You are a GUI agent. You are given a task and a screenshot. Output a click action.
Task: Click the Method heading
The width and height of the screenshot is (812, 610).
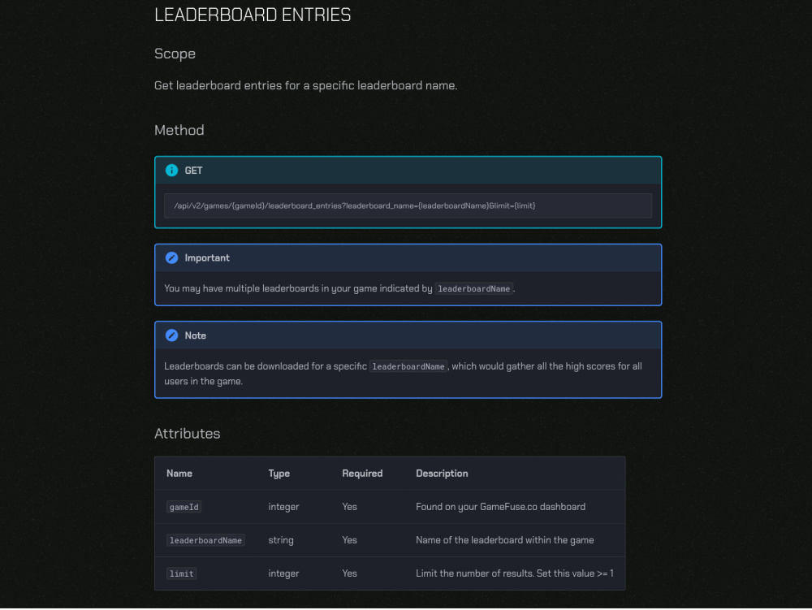tap(179, 130)
